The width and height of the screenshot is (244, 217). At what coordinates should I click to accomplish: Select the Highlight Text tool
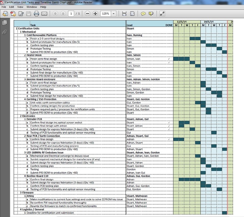click(151, 14)
